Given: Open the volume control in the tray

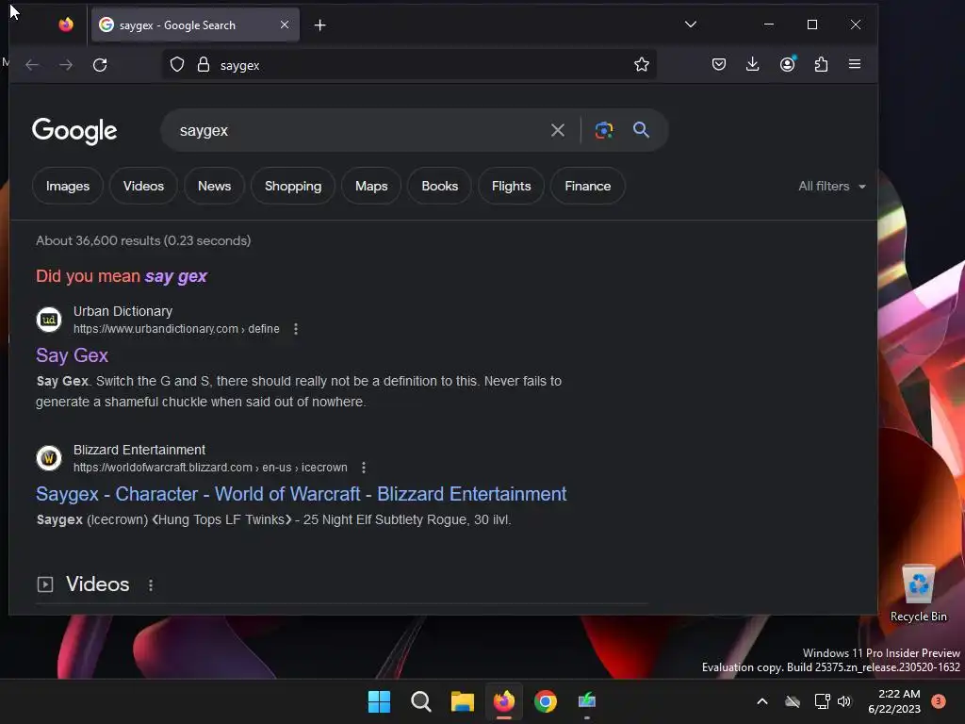Looking at the screenshot, I should [843, 701].
